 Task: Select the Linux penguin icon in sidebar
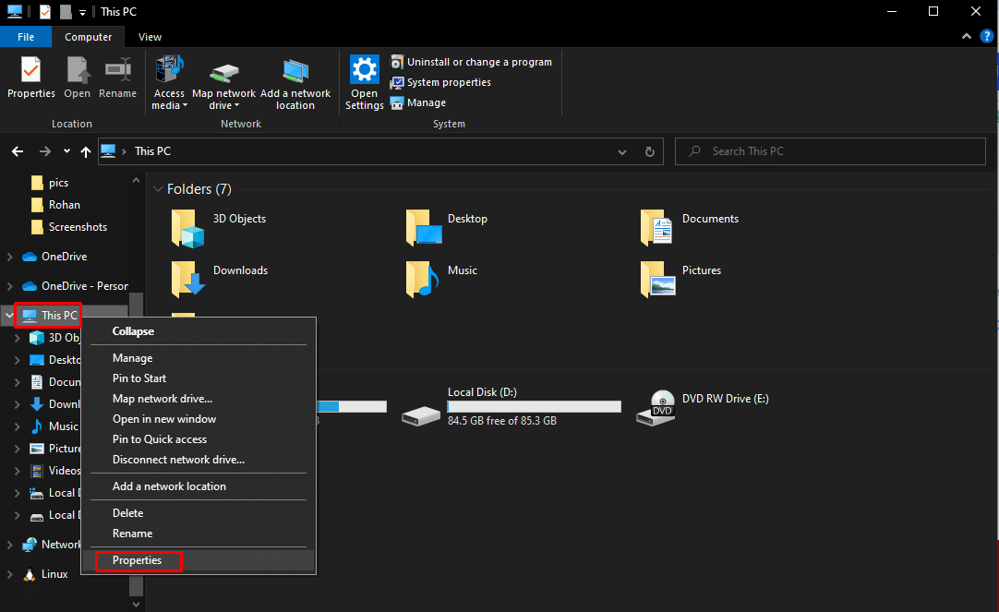pos(30,574)
